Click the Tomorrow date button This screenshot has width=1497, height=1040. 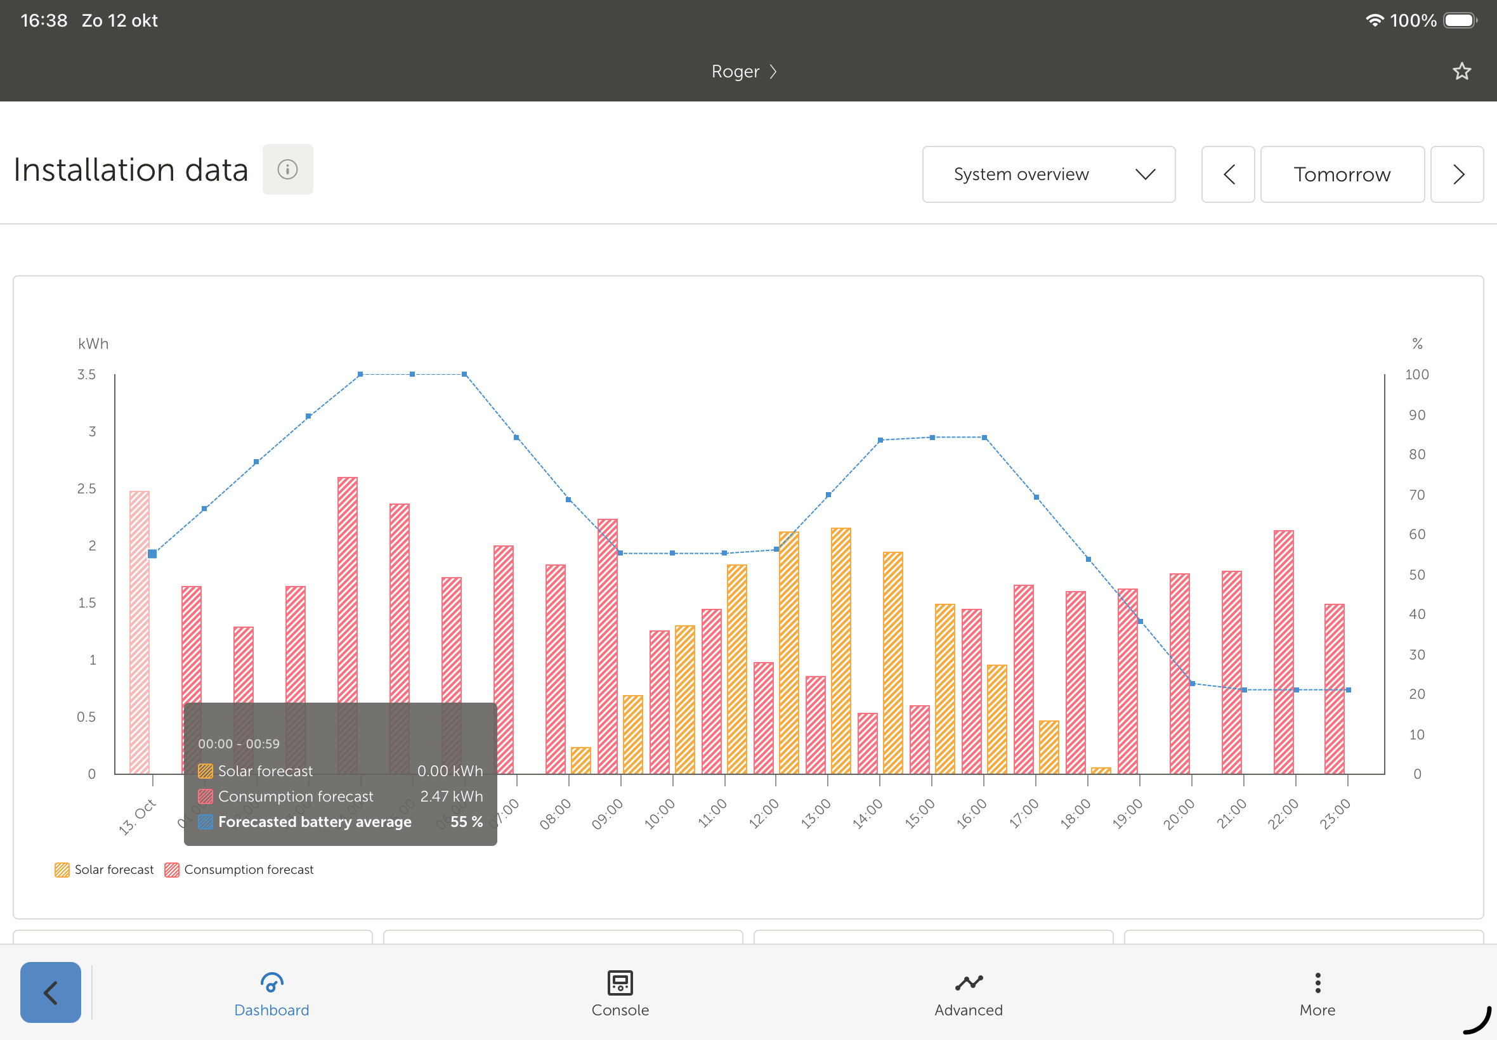(x=1342, y=174)
